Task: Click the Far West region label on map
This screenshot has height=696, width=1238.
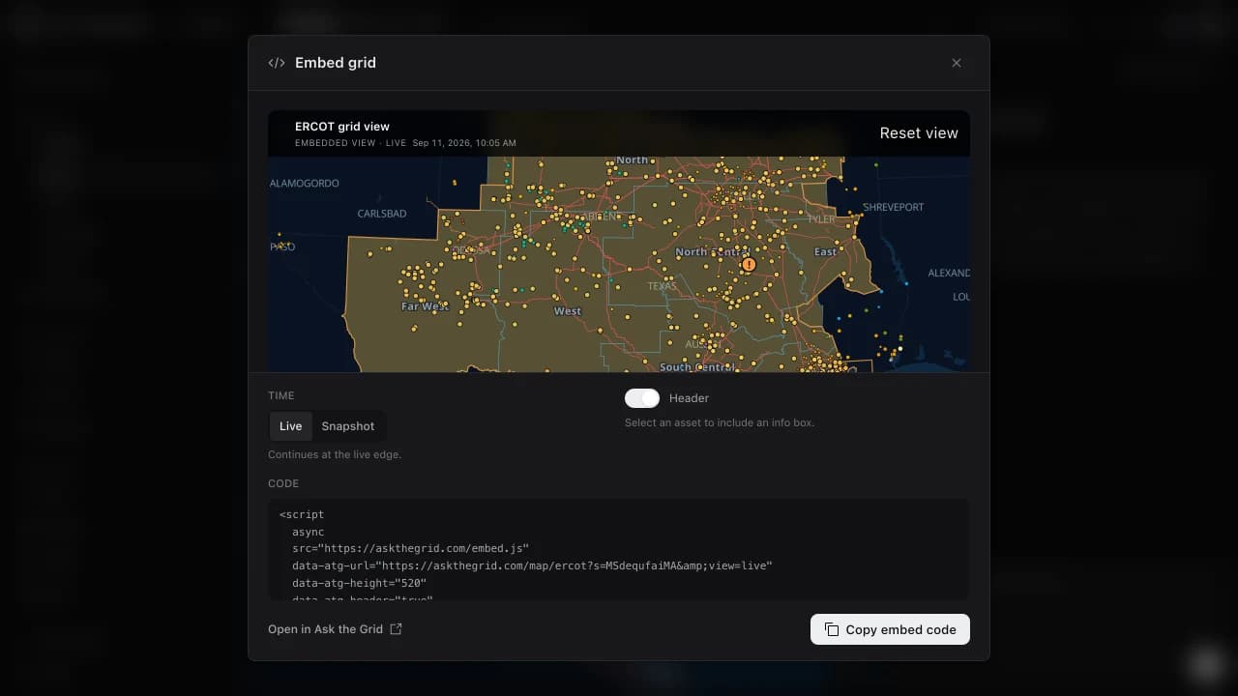Action: pyautogui.click(x=425, y=306)
